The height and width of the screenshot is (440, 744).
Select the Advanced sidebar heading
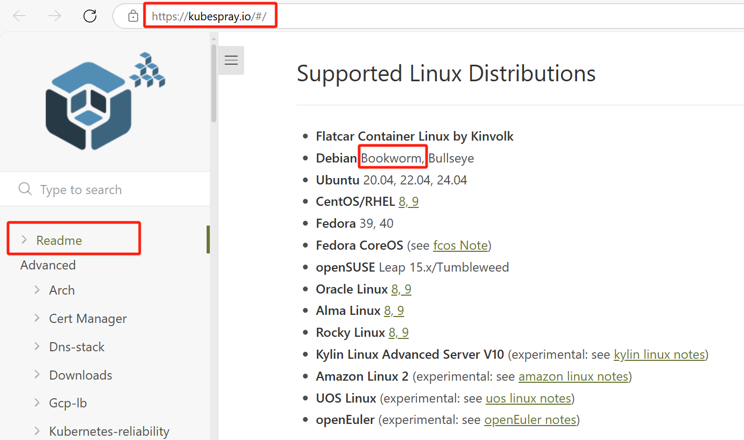coord(48,265)
